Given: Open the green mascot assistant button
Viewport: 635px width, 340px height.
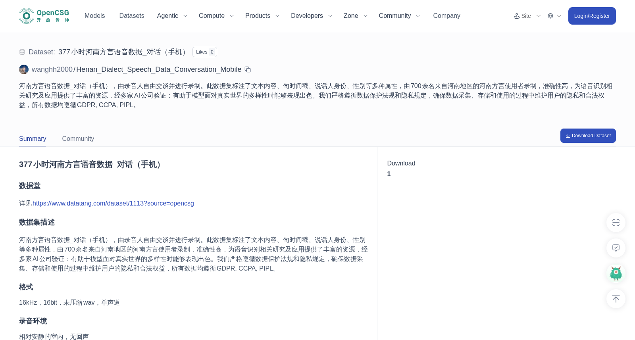Looking at the screenshot, I should coord(616,273).
